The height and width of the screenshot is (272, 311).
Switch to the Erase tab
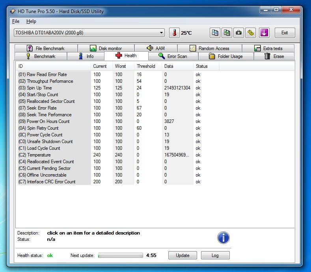pos(274,56)
